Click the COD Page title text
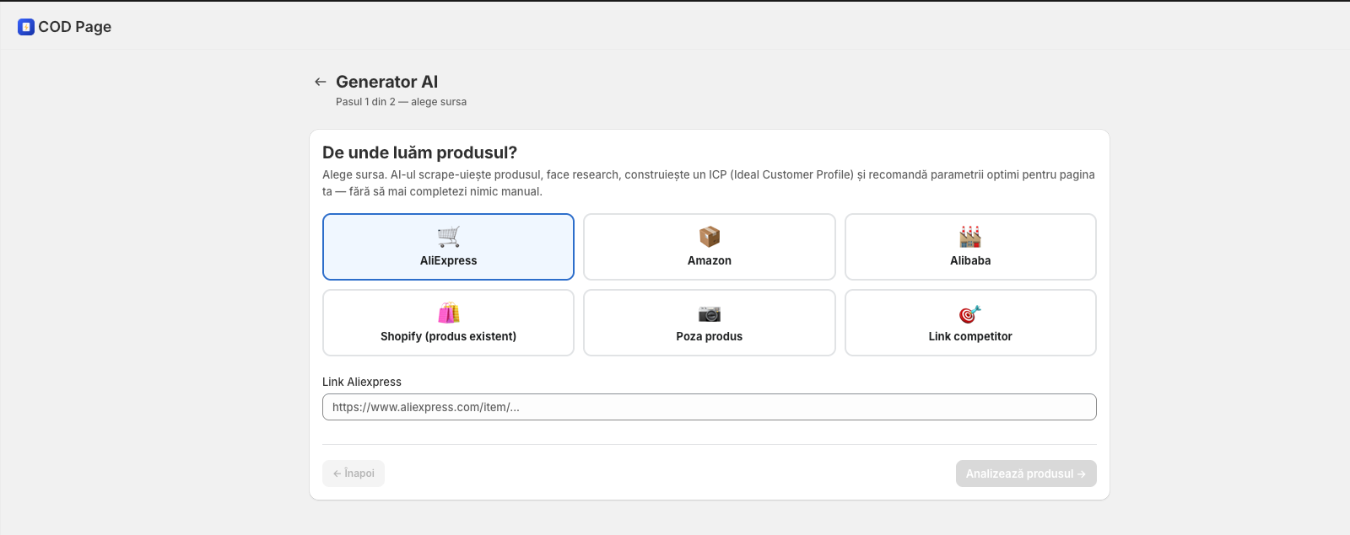1350x535 pixels. tap(75, 27)
